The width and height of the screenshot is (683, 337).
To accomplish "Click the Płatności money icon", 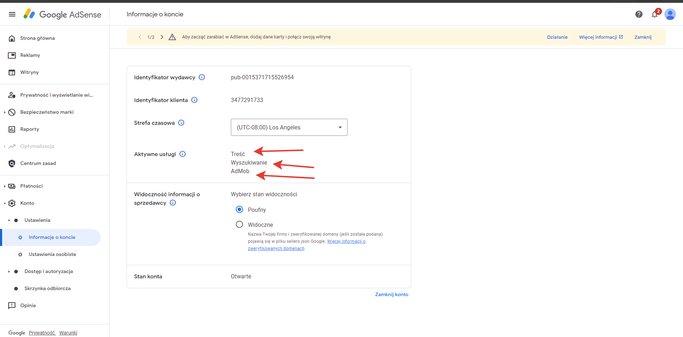I will (12, 186).
